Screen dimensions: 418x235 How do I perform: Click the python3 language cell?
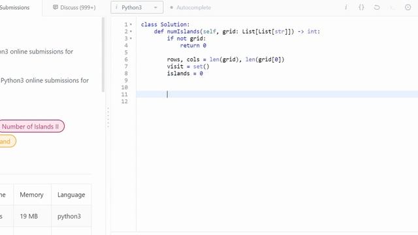point(69,216)
